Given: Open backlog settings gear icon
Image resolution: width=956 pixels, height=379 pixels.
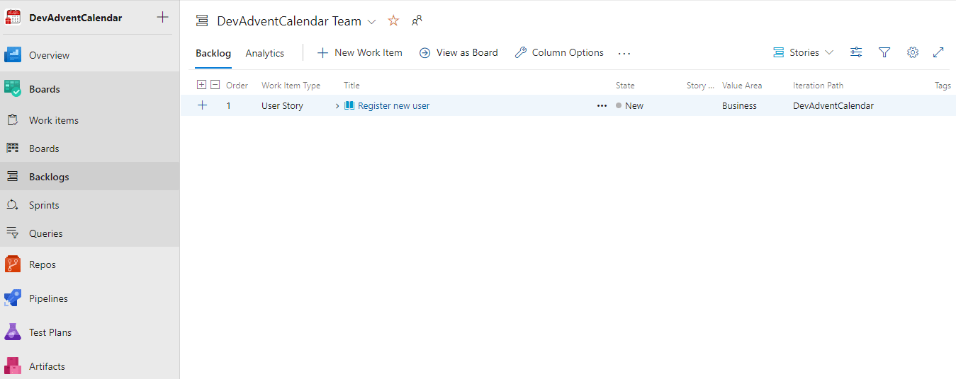Looking at the screenshot, I should 913,52.
